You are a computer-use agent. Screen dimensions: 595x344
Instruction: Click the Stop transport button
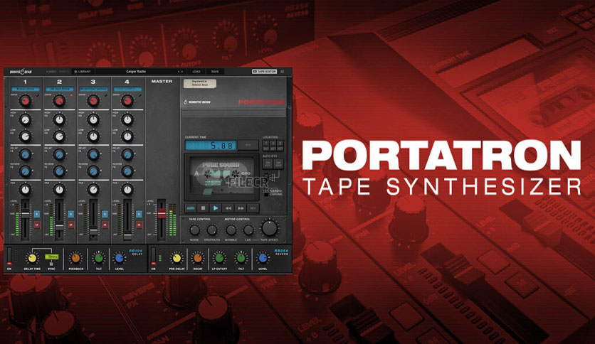(x=203, y=208)
